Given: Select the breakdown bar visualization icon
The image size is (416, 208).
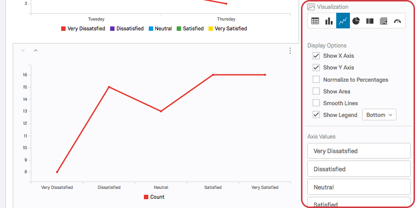Looking at the screenshot, I should coord(370,21).
